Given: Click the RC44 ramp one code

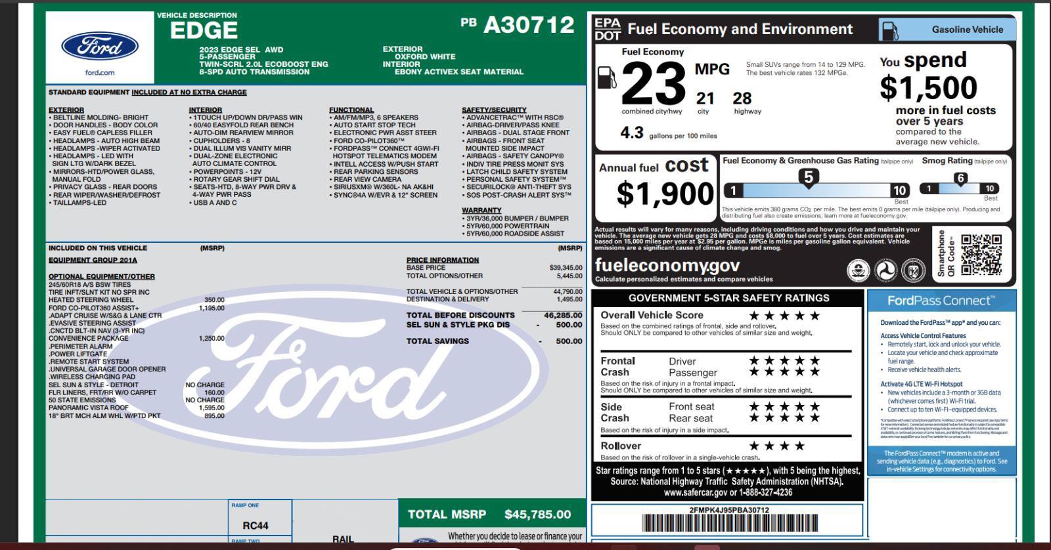Looking at the screenshot, I should (256, 526).
